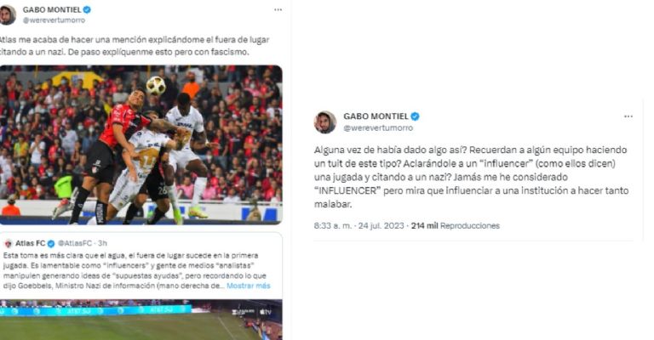Click the @AtlasFC handle in quoted tweet
This screenshot has width=654, height=340.
click(x=75, y=243)
